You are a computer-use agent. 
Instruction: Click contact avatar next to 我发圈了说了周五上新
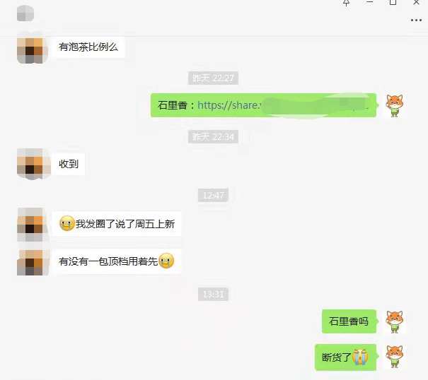(33, 225)
